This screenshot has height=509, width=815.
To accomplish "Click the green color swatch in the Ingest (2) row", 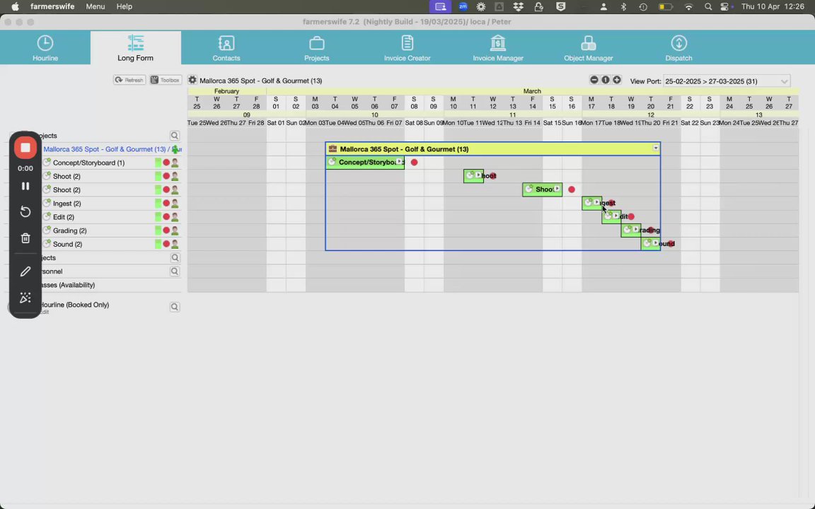I will tap(158, 204).
